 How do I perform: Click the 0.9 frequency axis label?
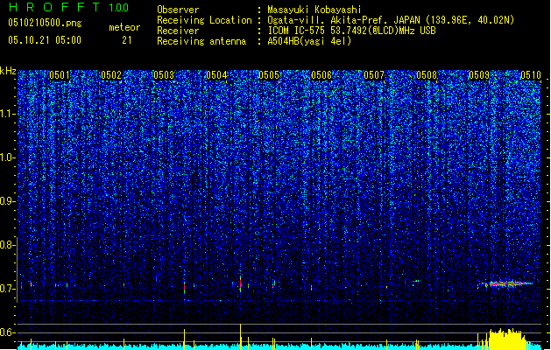coord(8,201)
